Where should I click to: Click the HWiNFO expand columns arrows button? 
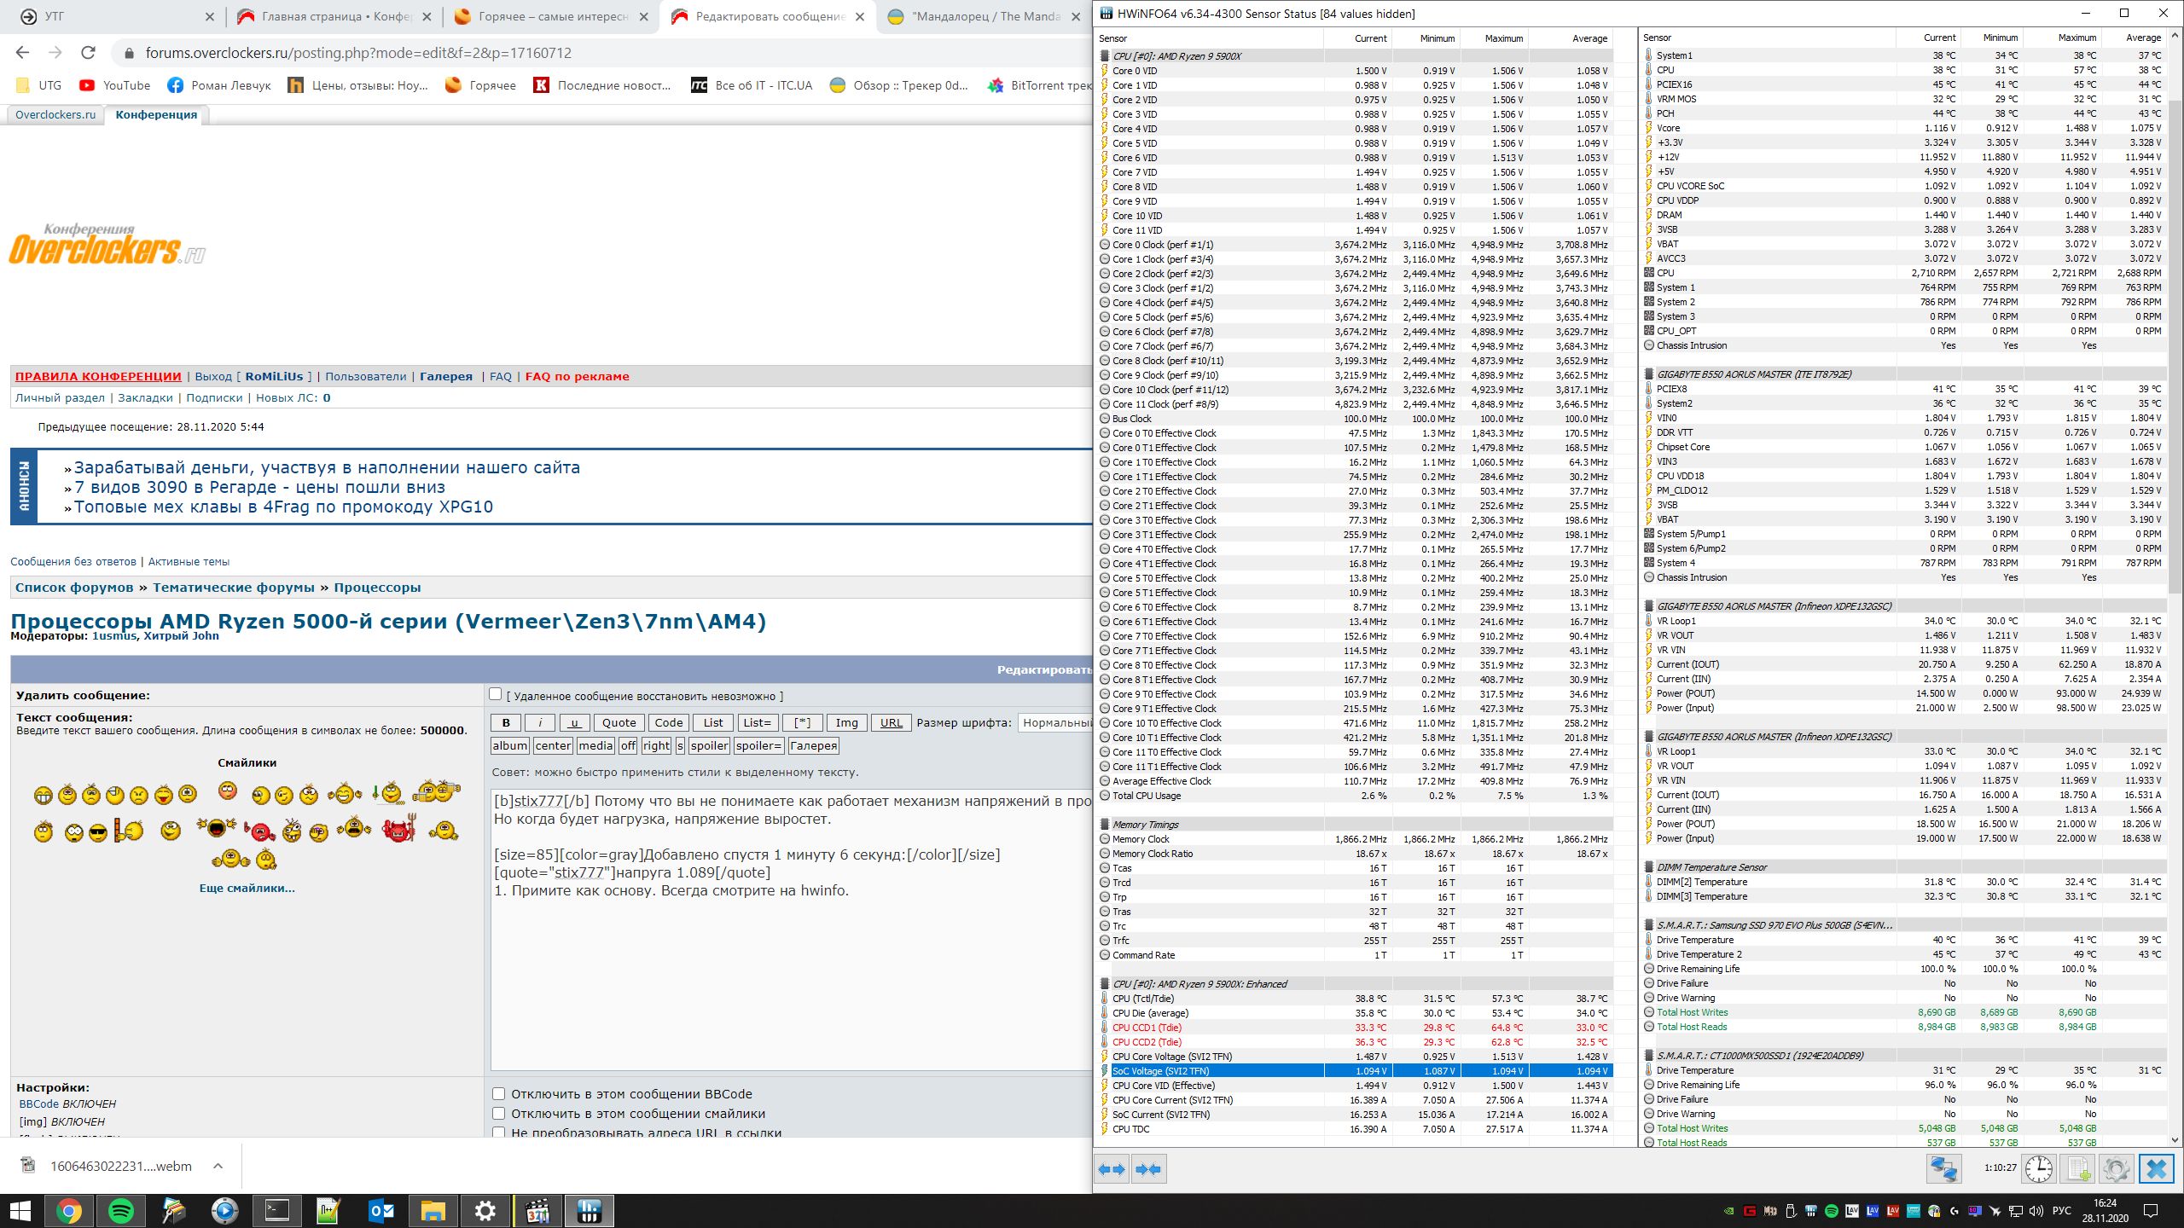point(1112,1169)
